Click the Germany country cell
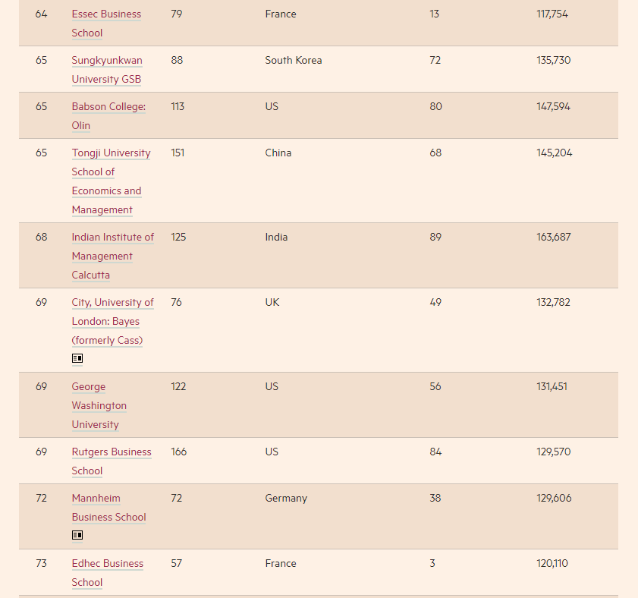The width and height of the screenshot is (638, 598). [x=286, y=499]
